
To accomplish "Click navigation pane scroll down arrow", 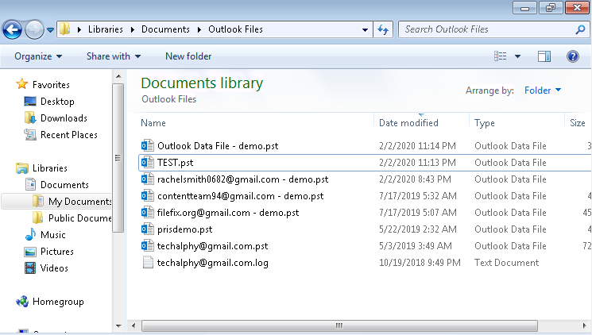I will [x=118, y=326].
